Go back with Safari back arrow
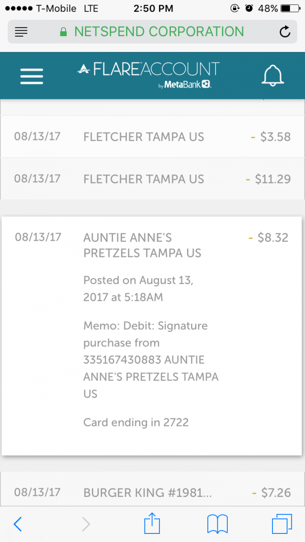305x542 pixels. (18, 524)
